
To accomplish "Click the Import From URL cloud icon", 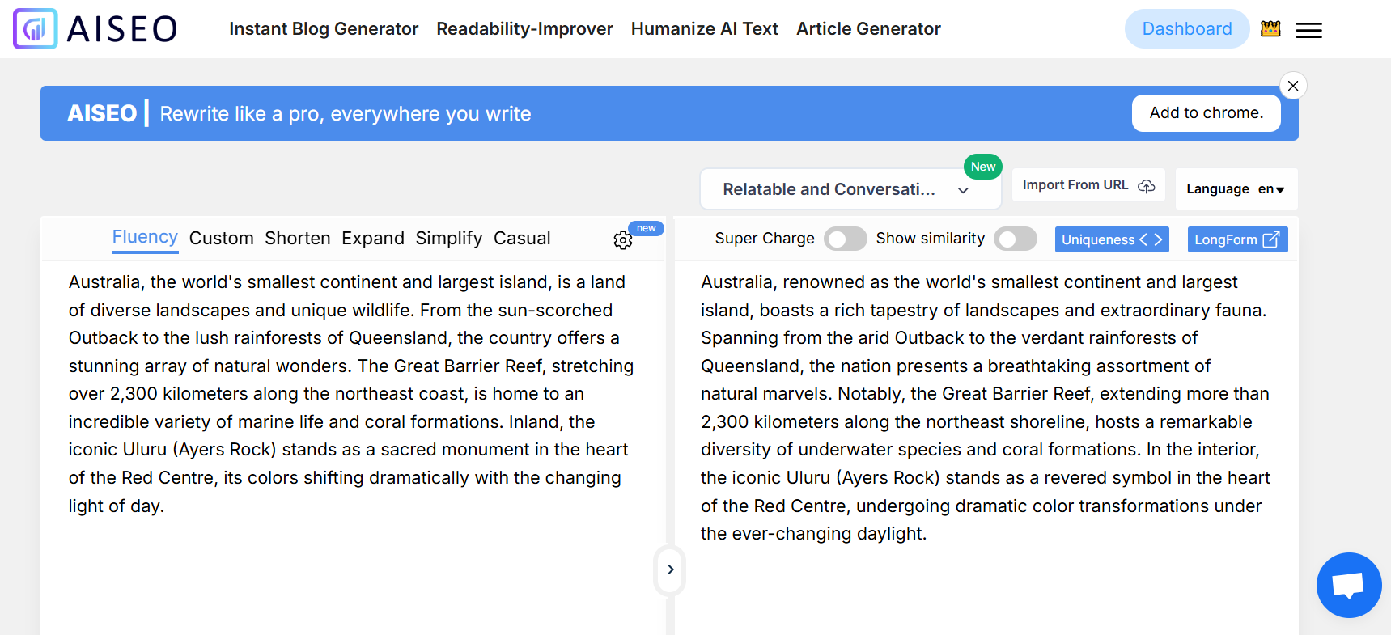I will [1147, 186].
